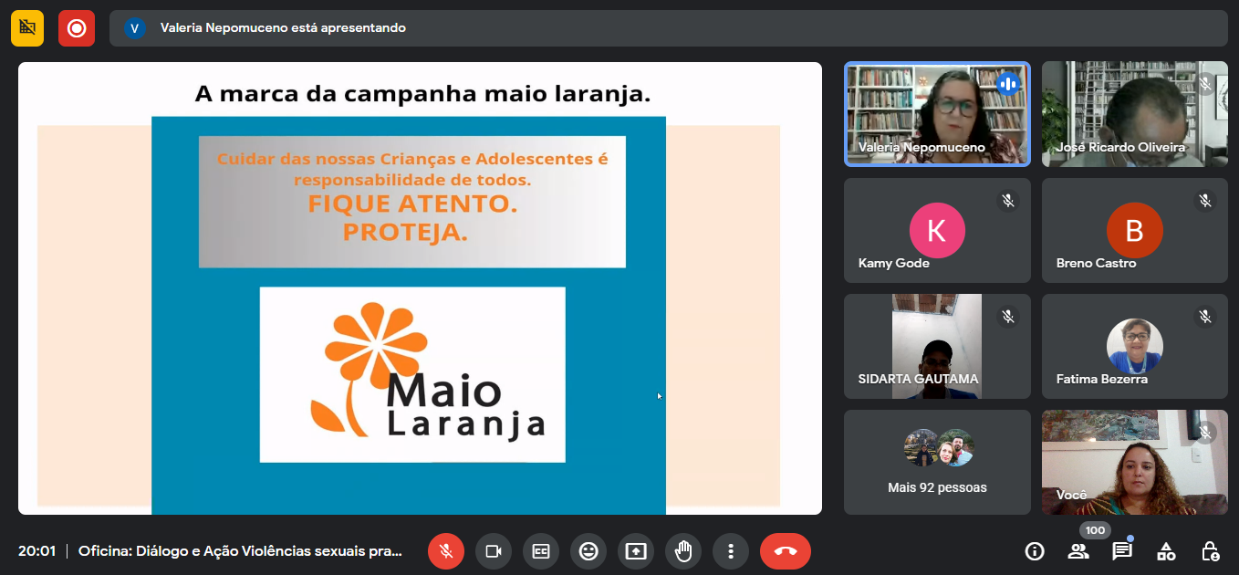Viewport: 1239px width, 575px height.
Task: Open the emoji reactions panel
Action: [x=588, y=551]
